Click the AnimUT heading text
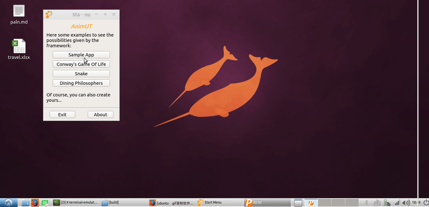Screen dimensions: 429x207 (x=82, y=26)
